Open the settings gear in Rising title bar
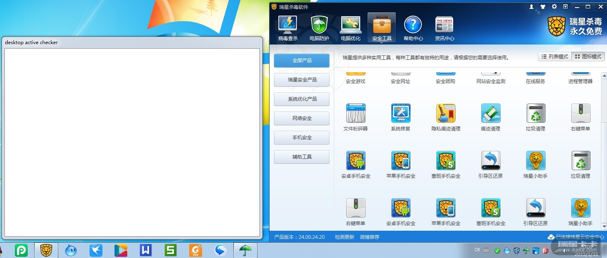Screen dimensions: 607x258 (554, 7)
